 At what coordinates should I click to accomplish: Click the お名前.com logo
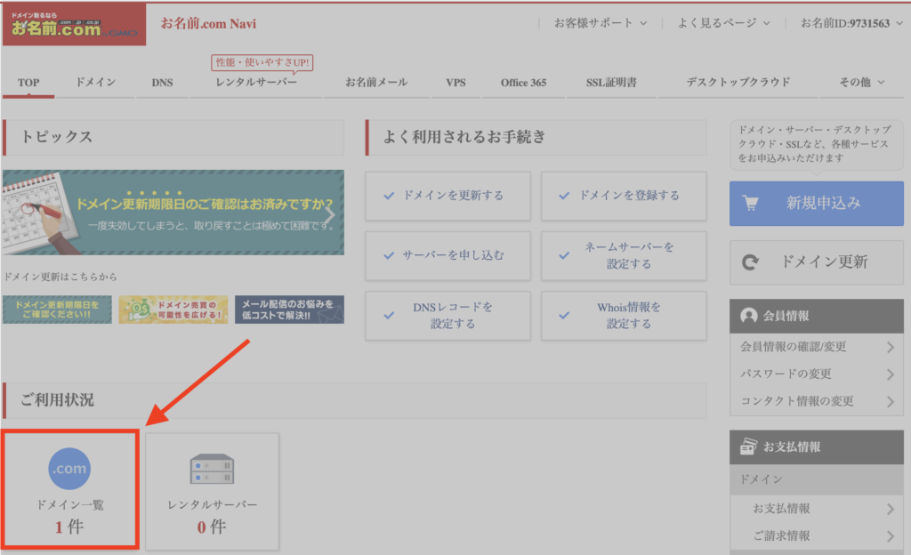[74, 24]
